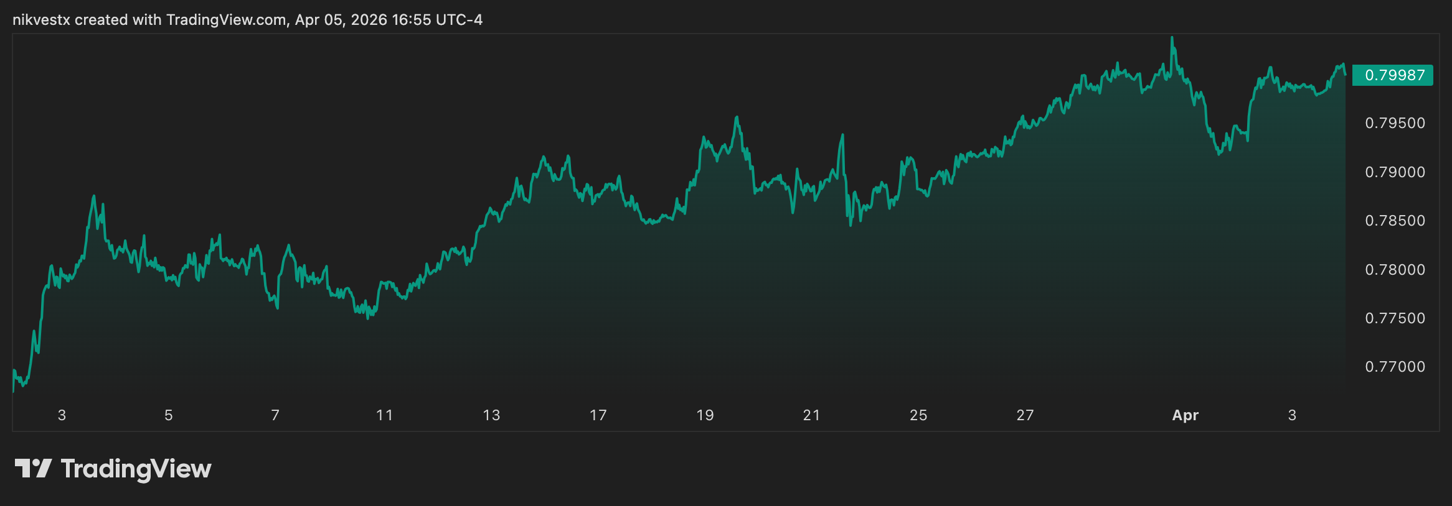
Task: Click the 0.78000 price axis label
Action: 1395,270
